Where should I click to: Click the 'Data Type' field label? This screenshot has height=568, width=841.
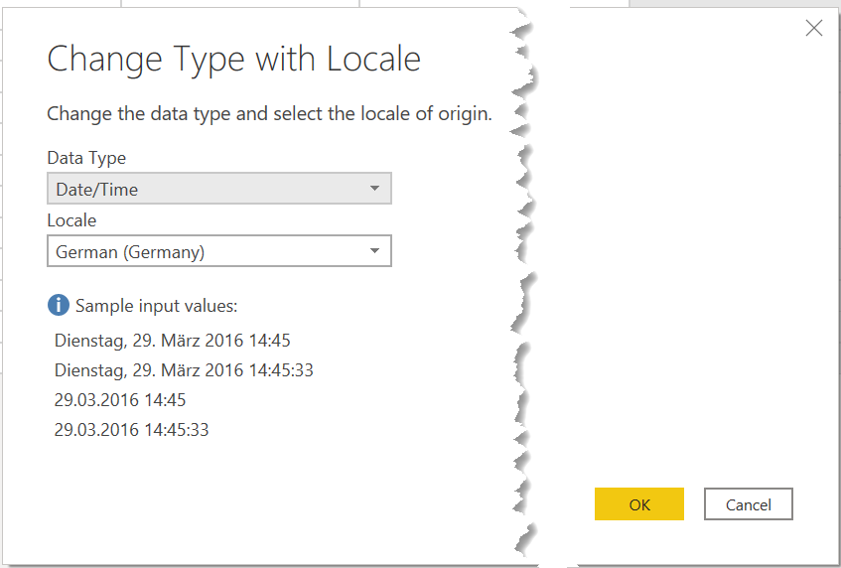(86, 158)
